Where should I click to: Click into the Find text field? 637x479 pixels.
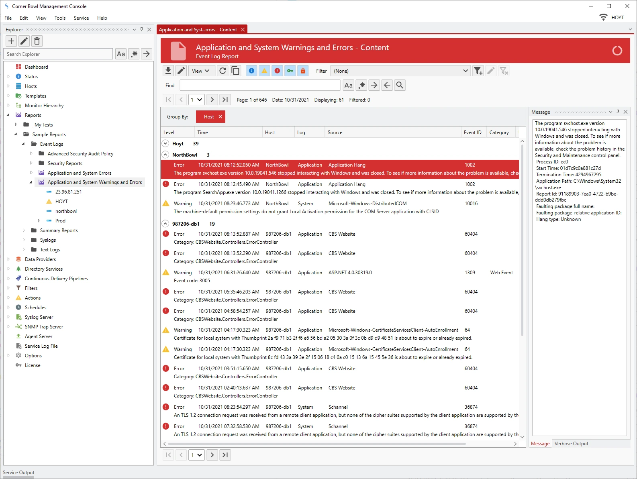coord(260,85)
